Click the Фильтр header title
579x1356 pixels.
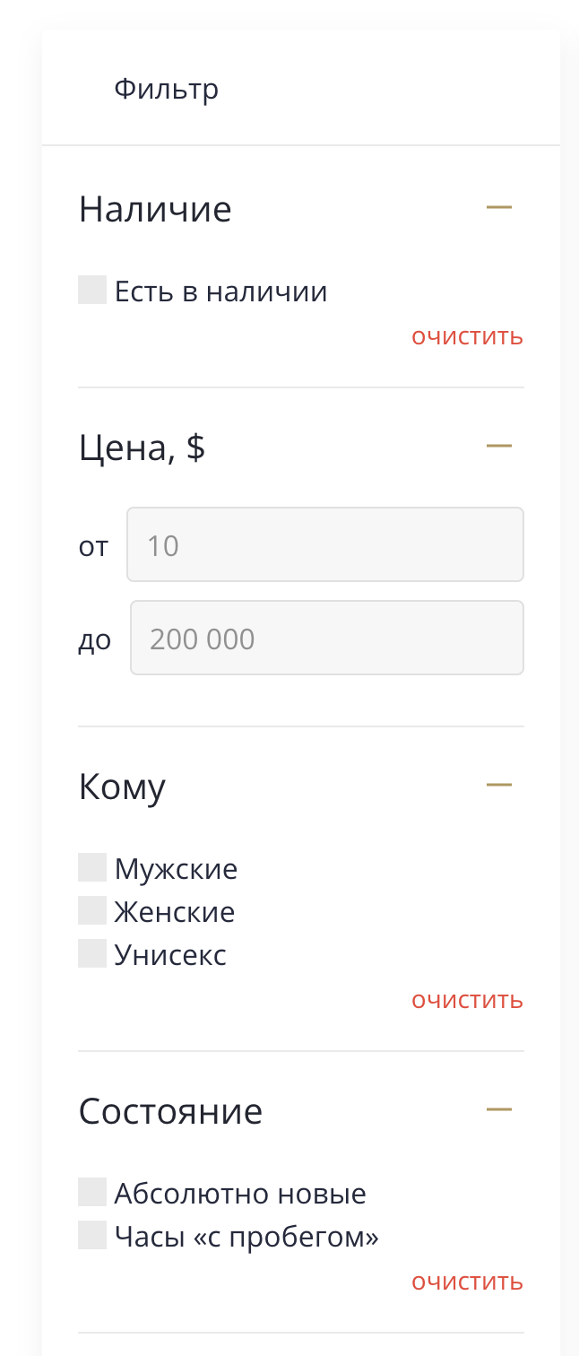point(166,90)
